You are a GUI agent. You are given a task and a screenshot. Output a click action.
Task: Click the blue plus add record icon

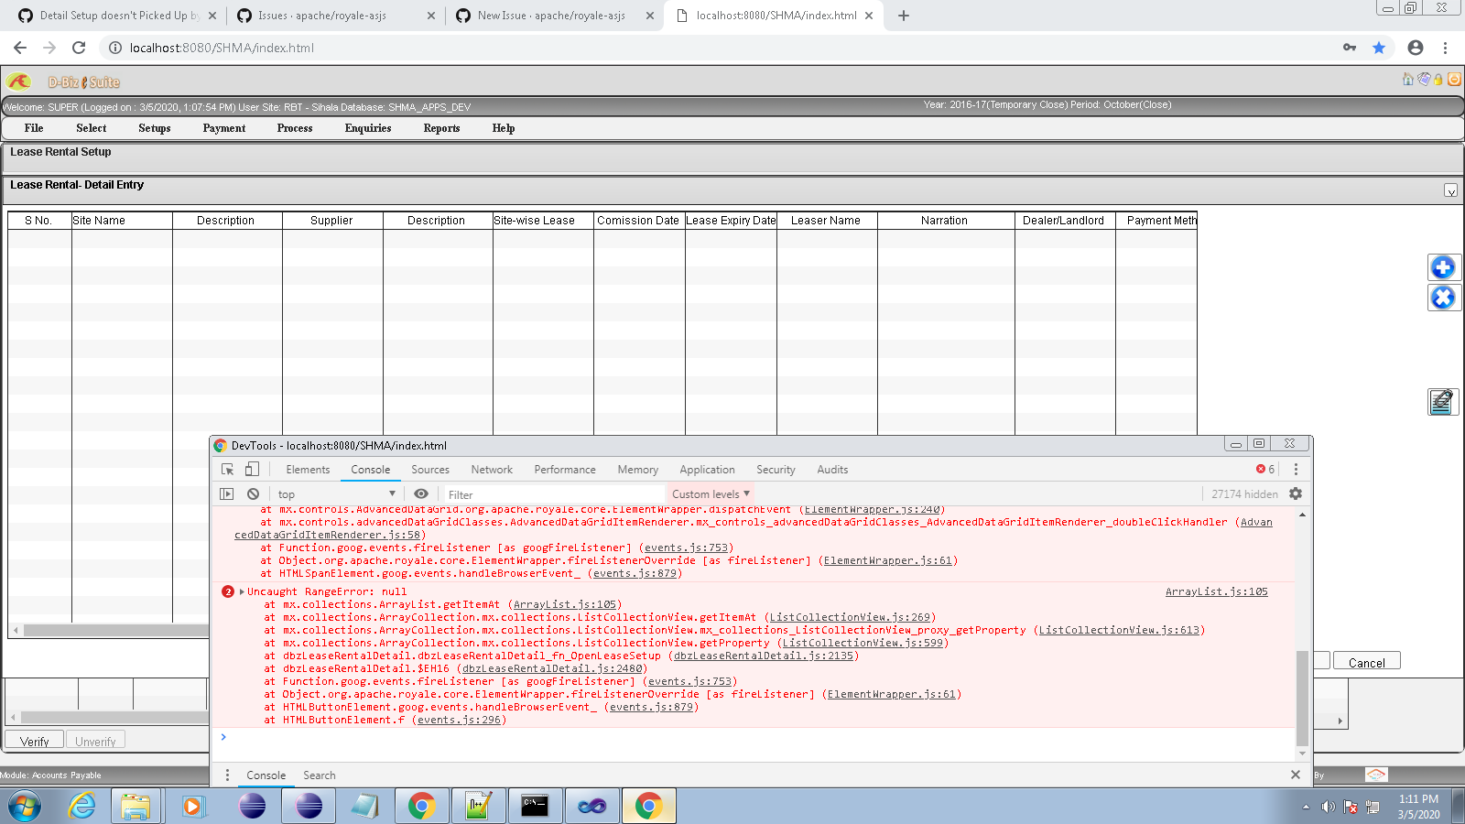(1443, 267)
